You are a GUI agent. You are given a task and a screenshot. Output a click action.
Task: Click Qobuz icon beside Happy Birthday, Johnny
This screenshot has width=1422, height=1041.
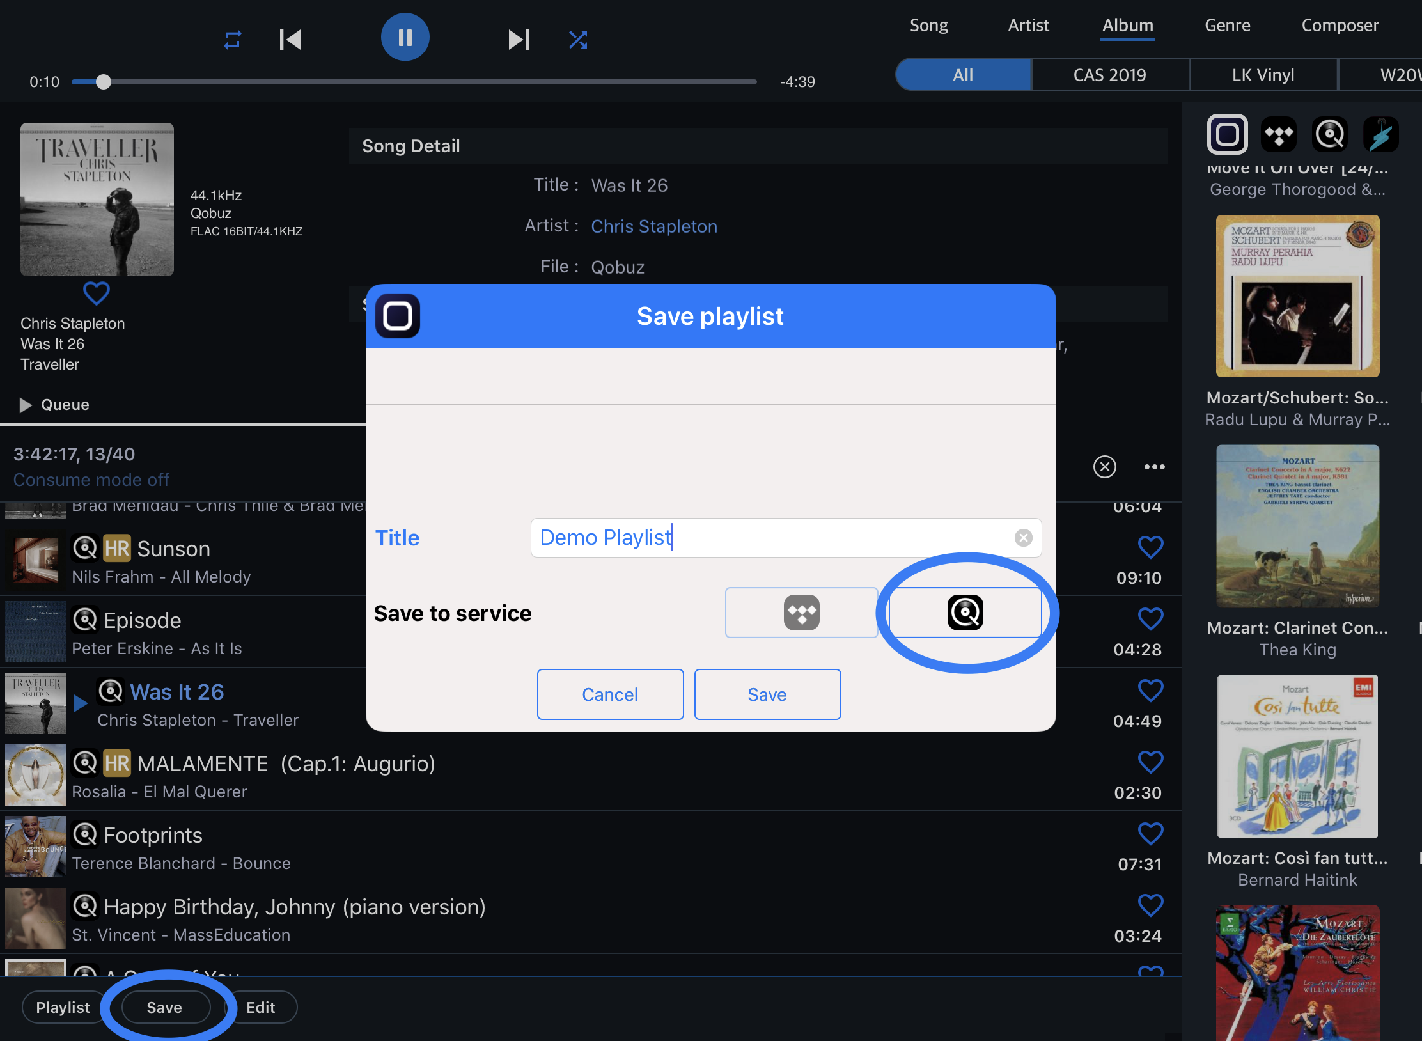point(85,906)
